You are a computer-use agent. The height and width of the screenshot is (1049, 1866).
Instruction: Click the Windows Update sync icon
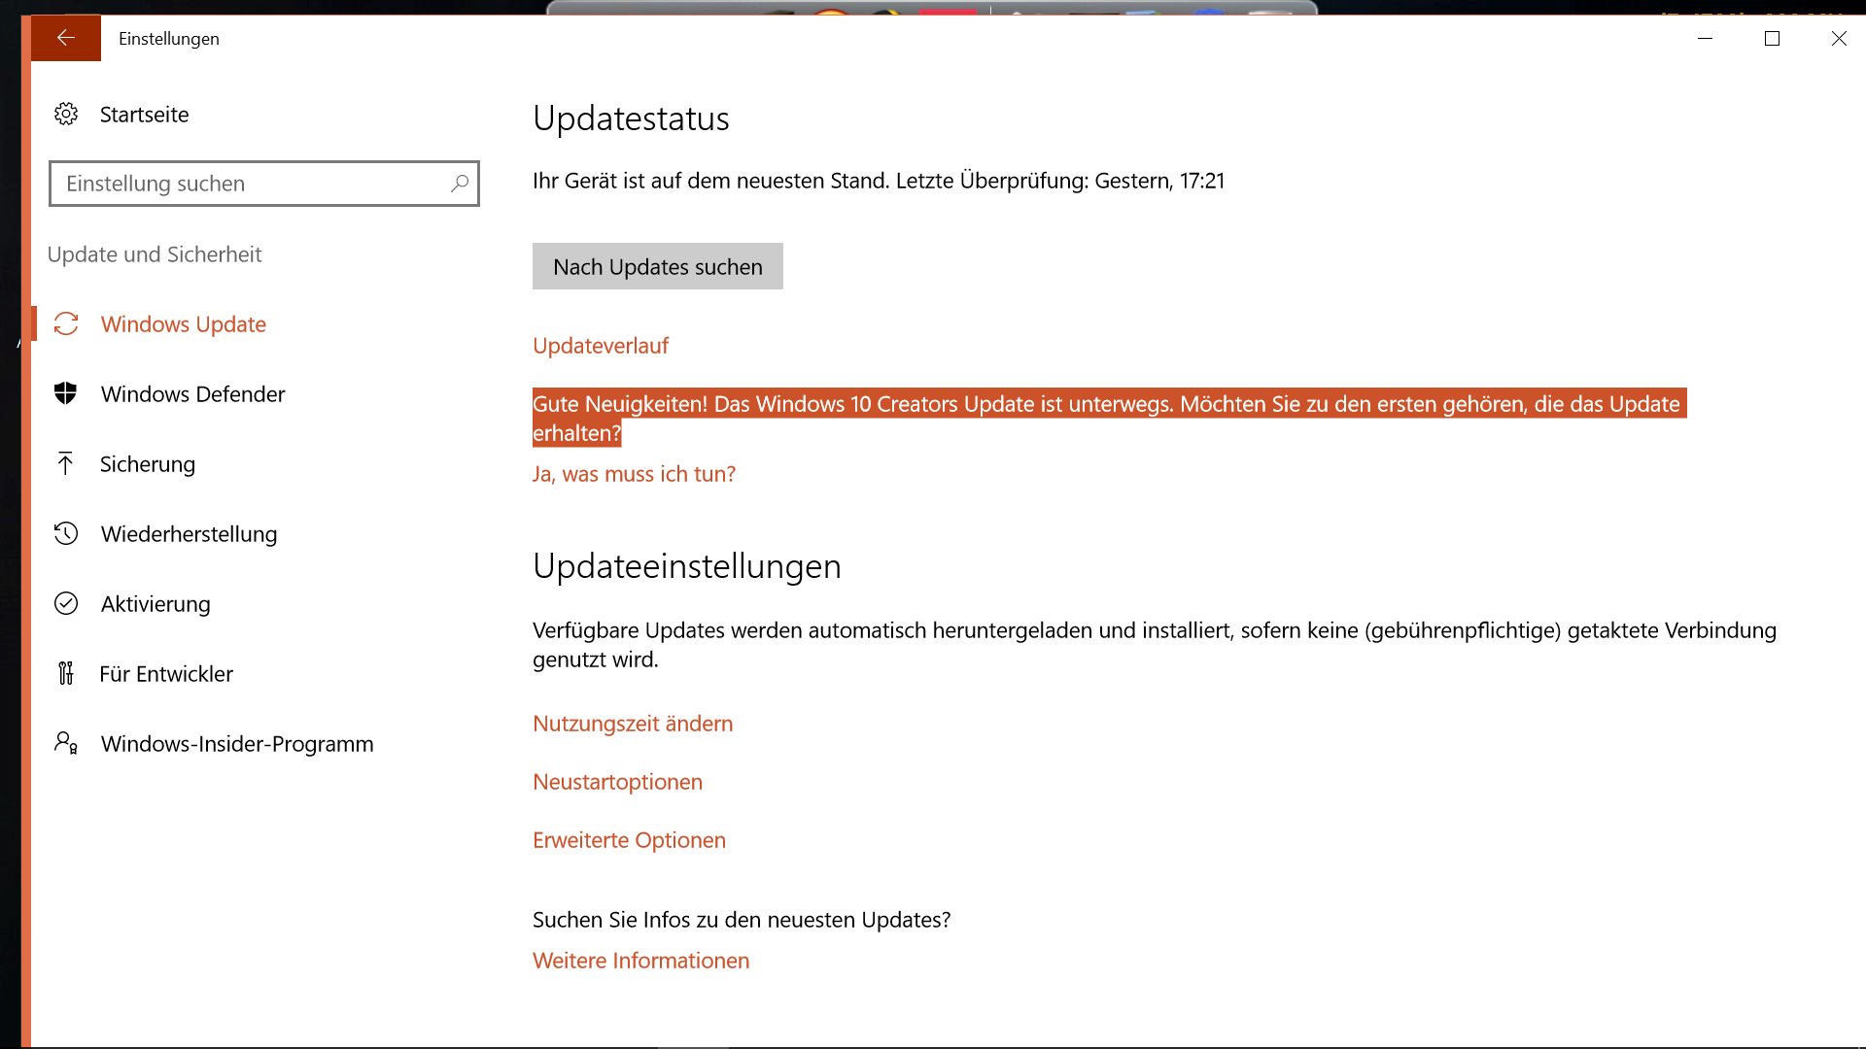point(66,324)
